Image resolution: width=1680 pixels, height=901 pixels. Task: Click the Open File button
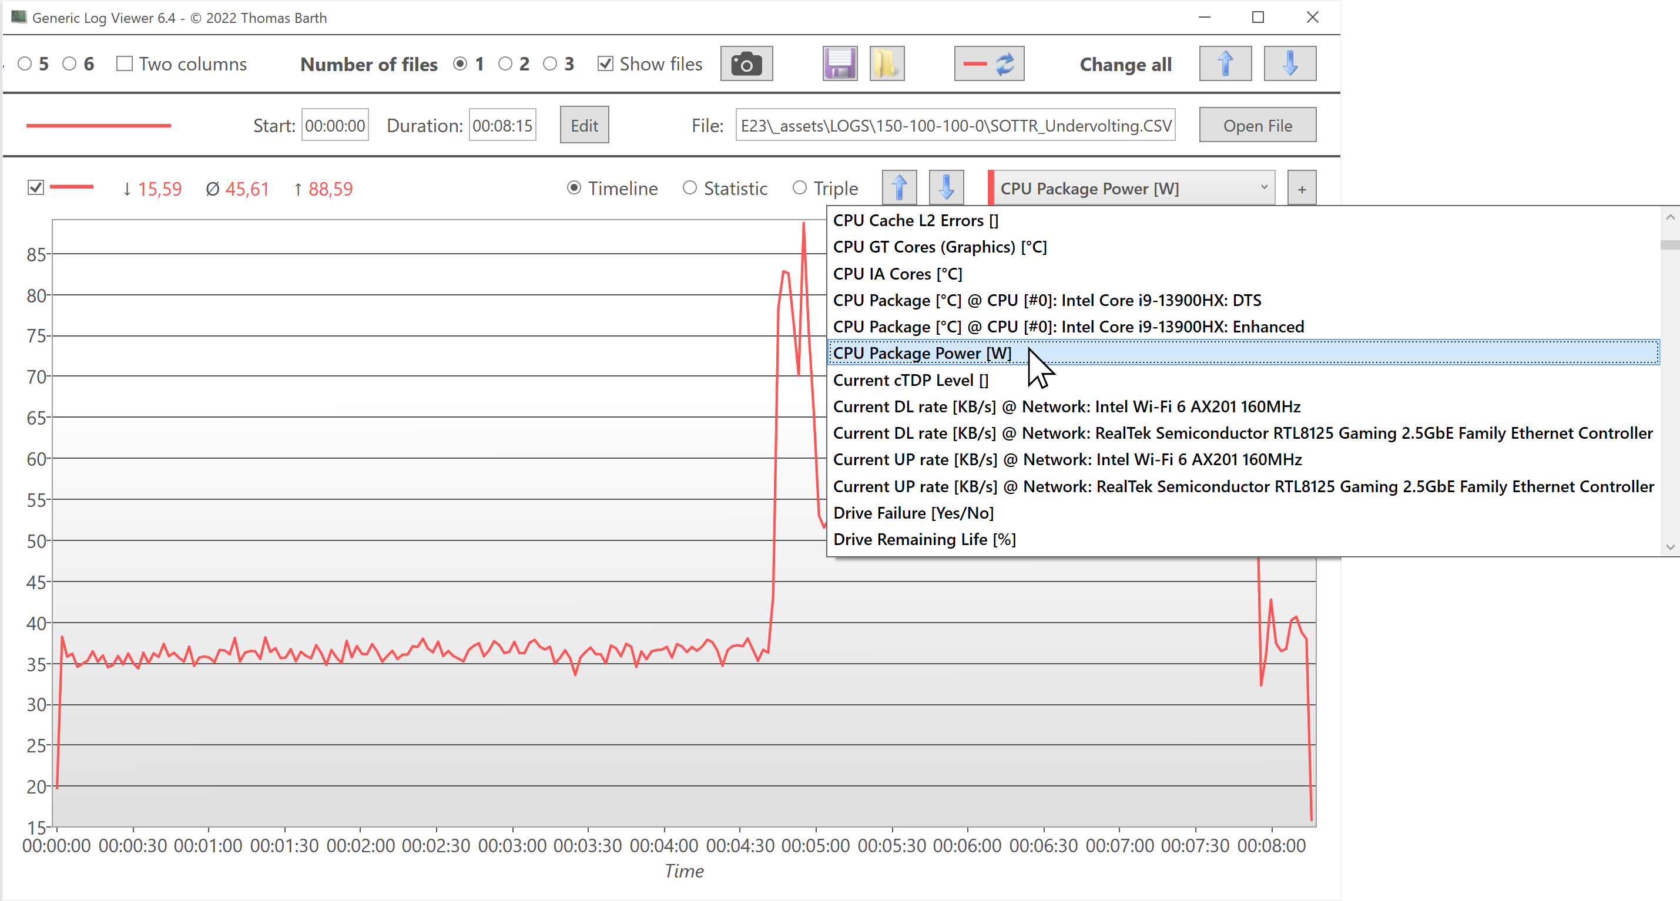1257,126
